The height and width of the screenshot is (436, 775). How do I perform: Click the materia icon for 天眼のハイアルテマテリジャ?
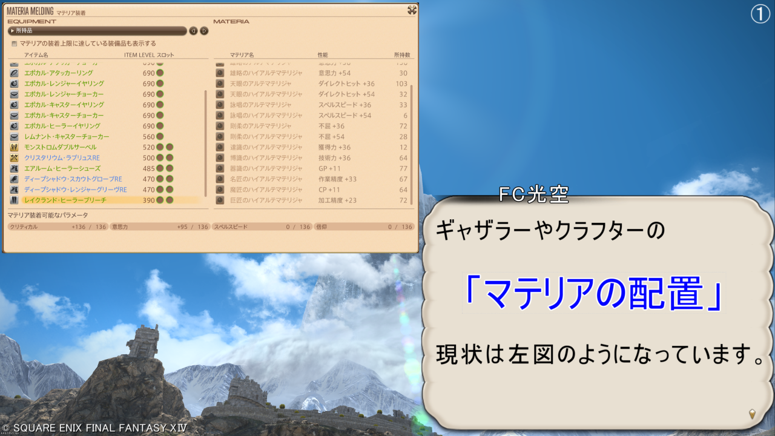tap(220, 94)
